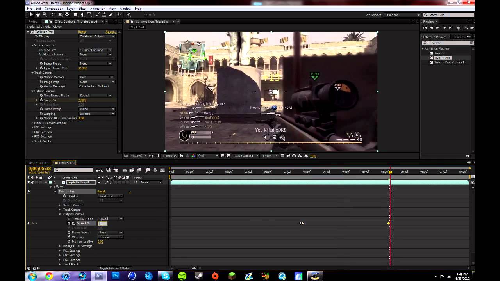Mute the TripleBad.mp4 layer audio
500x281 pixels.
point(32,182)
